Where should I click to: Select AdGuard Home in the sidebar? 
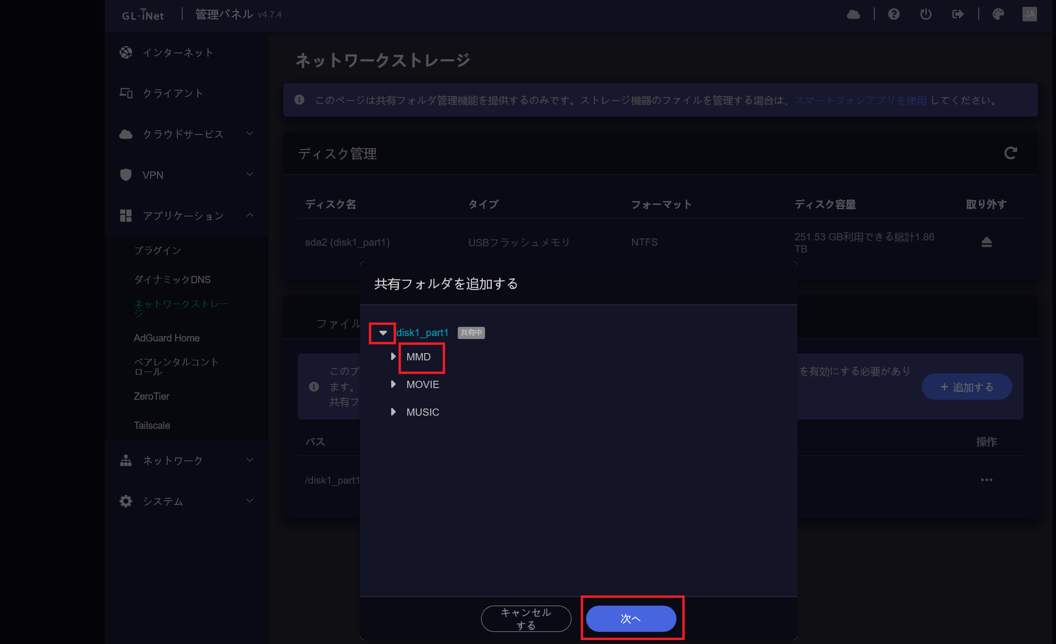[x=166, y=337]
